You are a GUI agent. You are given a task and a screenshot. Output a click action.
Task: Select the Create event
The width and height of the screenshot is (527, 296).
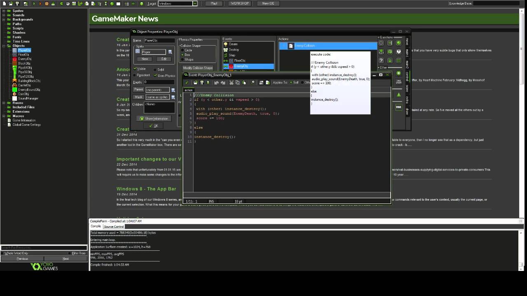point(233,44)
